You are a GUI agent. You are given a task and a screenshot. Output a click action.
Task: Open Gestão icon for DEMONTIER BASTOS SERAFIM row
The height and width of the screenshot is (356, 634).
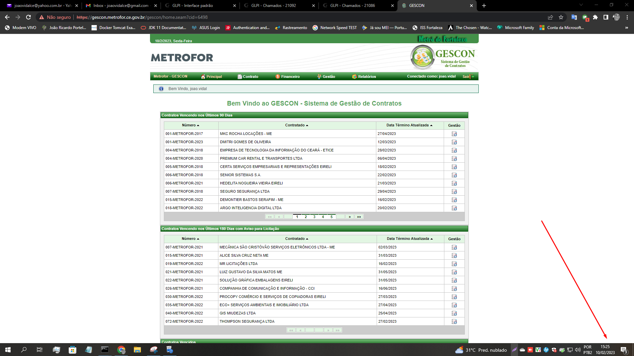click(x=454, y=200)
